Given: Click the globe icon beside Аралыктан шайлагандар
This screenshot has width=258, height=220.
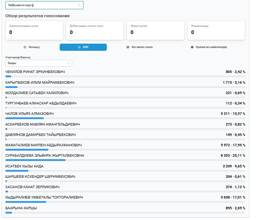Looking at the screenshot, I should click(x=192, y=47).
